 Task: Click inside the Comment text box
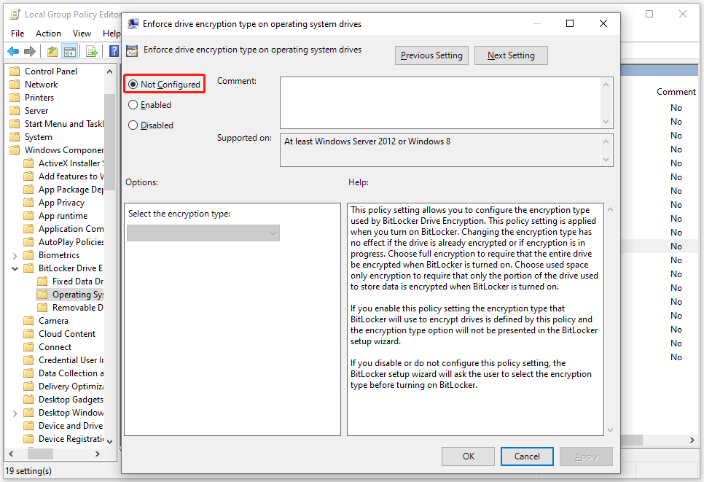pos(440,103)
